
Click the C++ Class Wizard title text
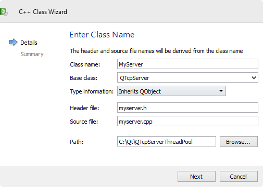tap(43, 12)
